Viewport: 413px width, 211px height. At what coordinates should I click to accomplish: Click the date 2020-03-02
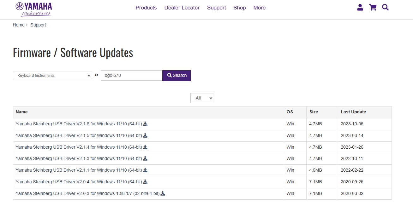352,193
